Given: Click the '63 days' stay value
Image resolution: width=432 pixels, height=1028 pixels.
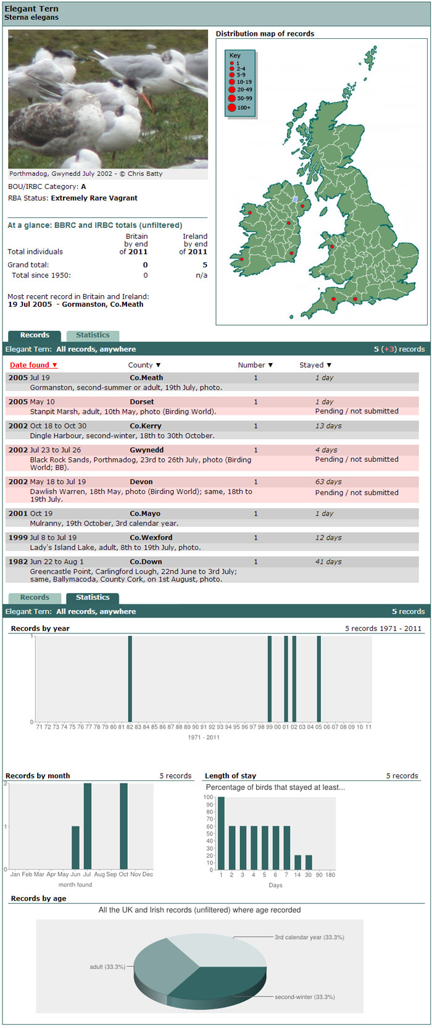Looking at the screenshot, I should point(329,482).
